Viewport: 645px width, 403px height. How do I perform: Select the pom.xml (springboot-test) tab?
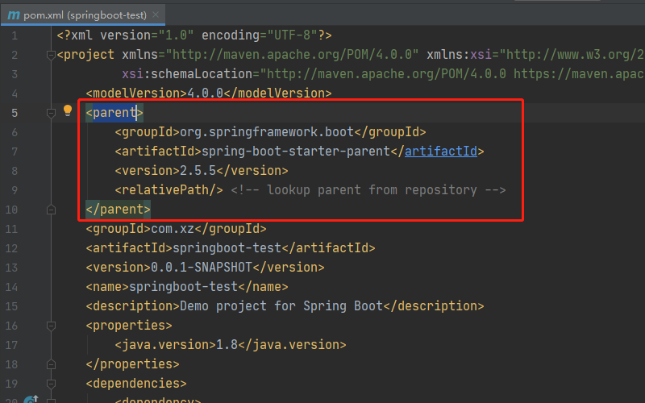[83, 15]
